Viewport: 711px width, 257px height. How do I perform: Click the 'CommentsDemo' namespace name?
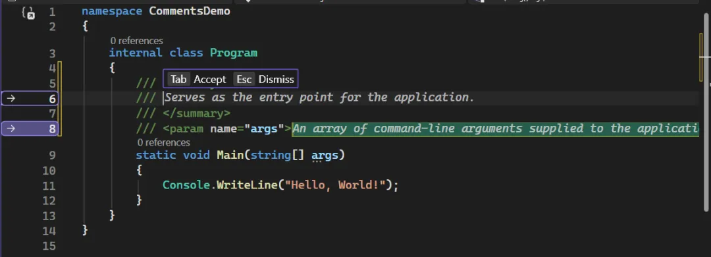click(190, 11)
